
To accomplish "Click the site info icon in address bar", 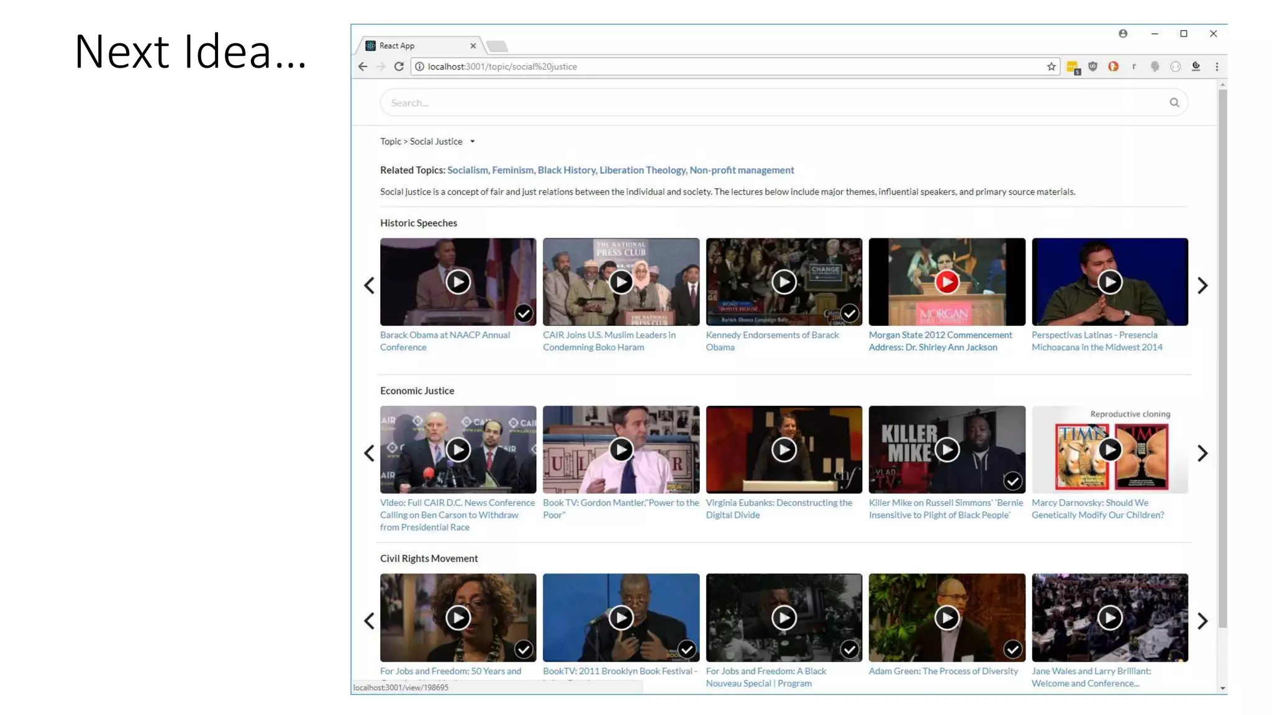I will click(420, 66).
